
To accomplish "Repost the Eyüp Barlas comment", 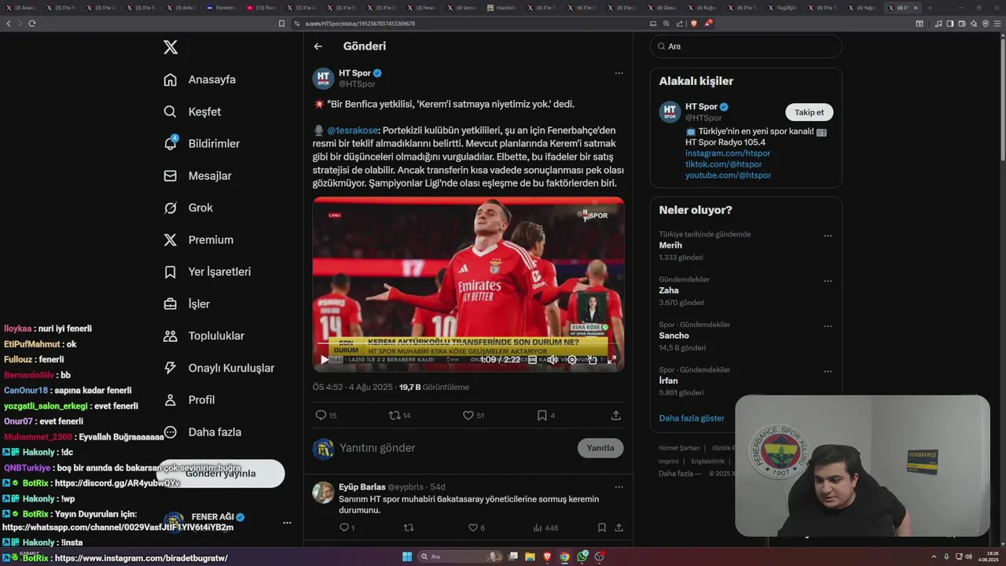I will pyautogui.click(x=409, y=527).
